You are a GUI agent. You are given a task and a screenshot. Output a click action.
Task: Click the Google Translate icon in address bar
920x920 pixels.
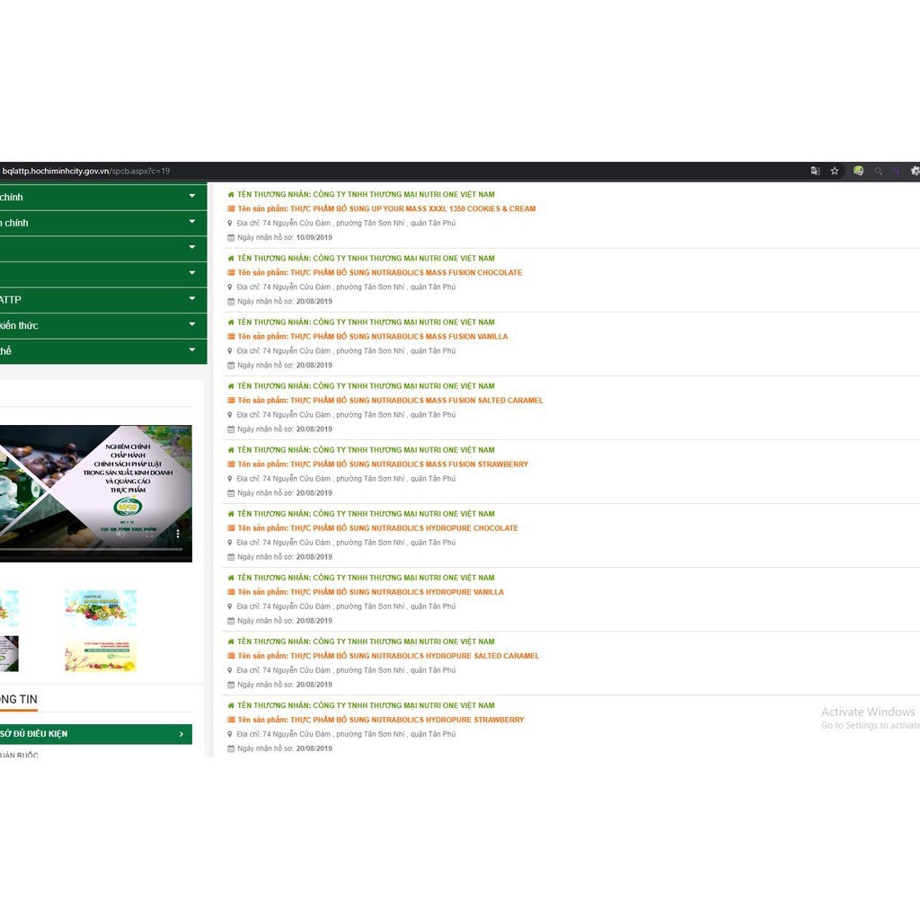click(x=815, y=171)
